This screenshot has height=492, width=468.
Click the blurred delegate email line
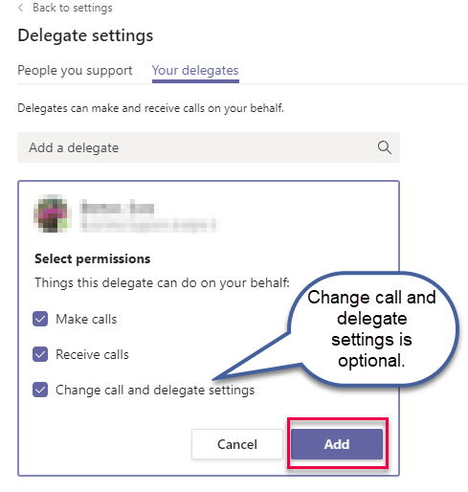(149, 224)
